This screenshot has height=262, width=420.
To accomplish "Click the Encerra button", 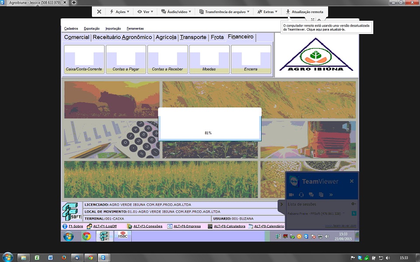I will coord(251,59).
